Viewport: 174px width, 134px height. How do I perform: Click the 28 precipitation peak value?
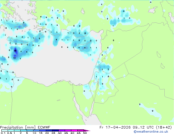[15, 51]
